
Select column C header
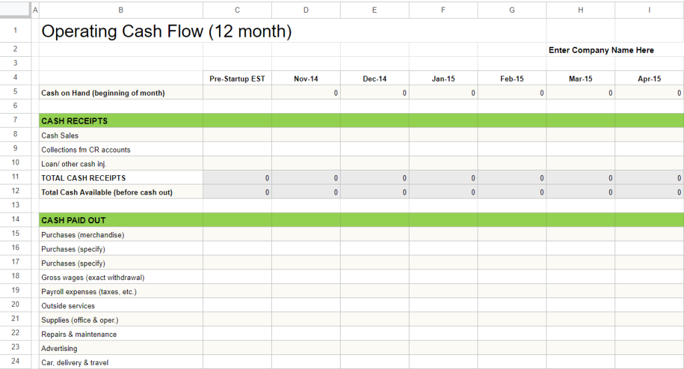pos(237,9)
